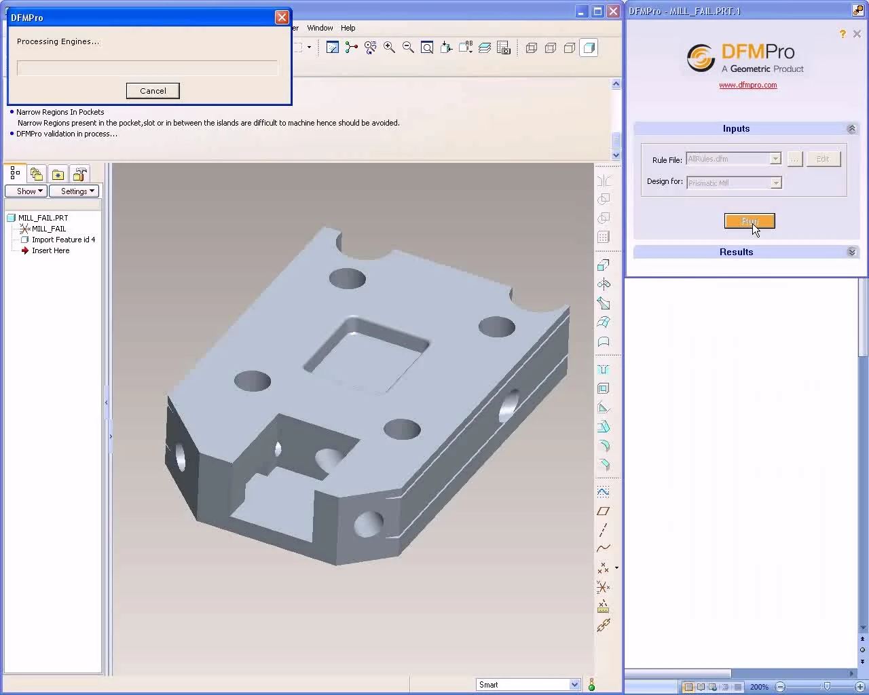The width and height of the screenshot is (869, 695).
Task: Visit the www.dfmpro.com link
Action: click(x=747, y=85)
